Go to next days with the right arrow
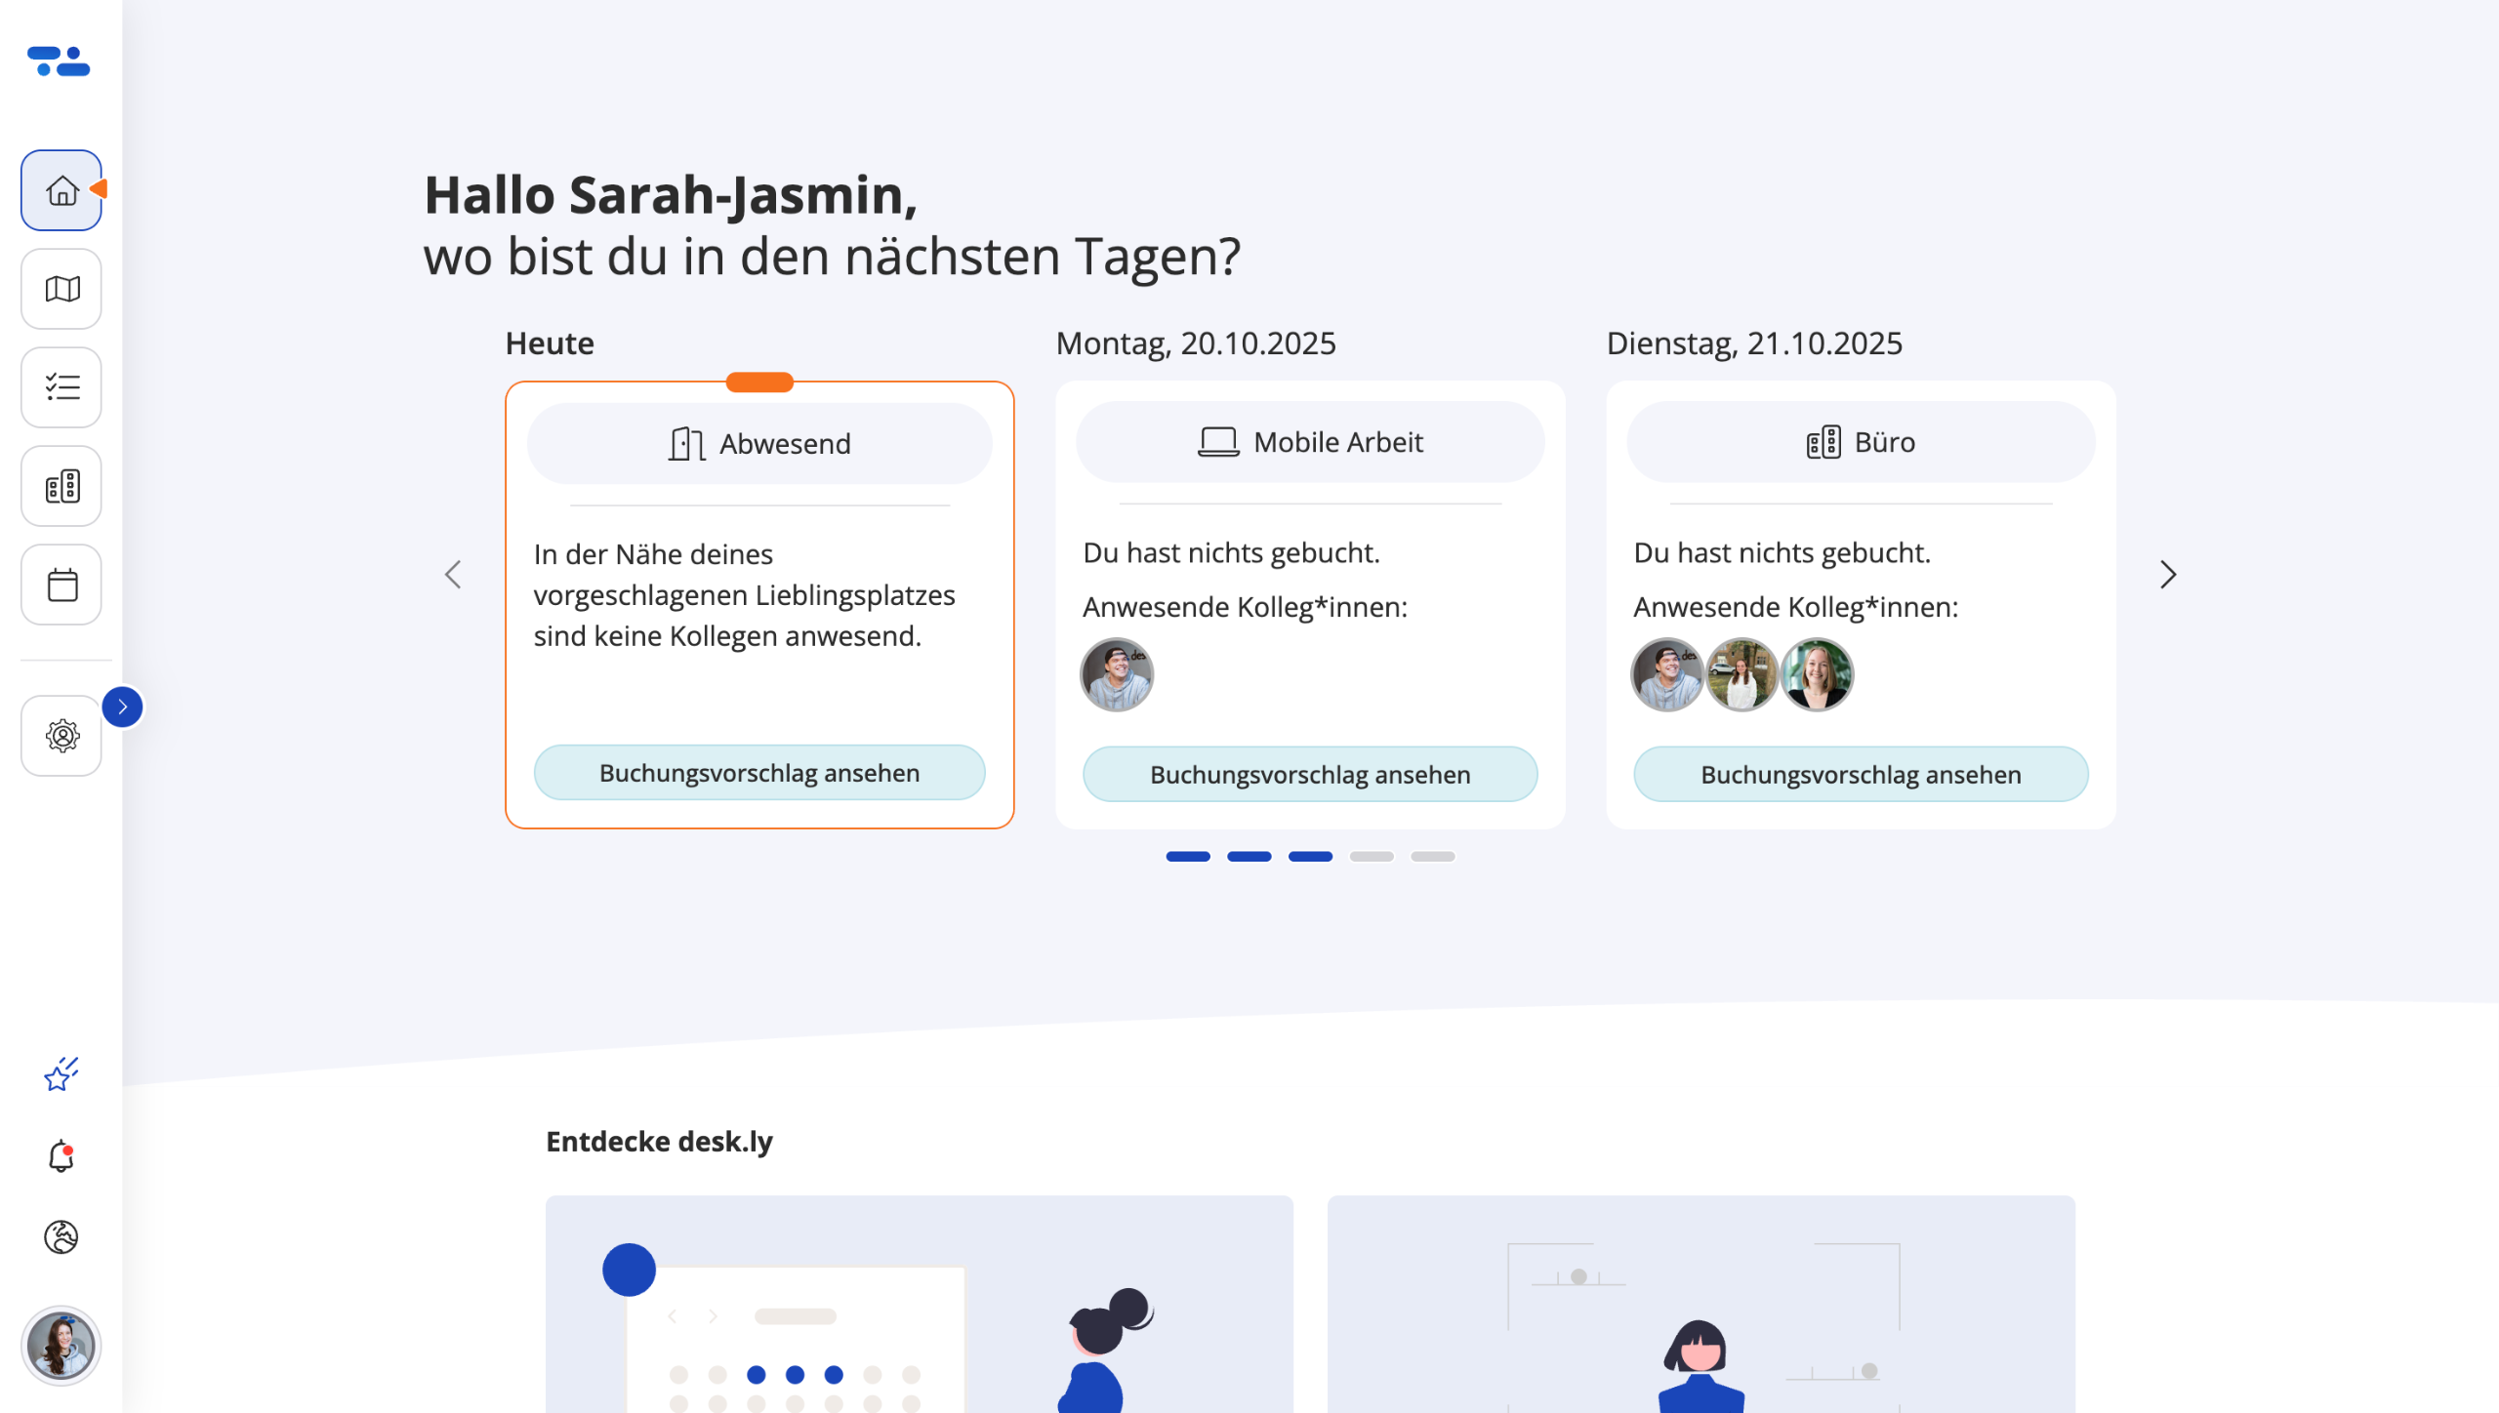Viewport: 2499px width, 1413px height. [x=2167, y=575]
